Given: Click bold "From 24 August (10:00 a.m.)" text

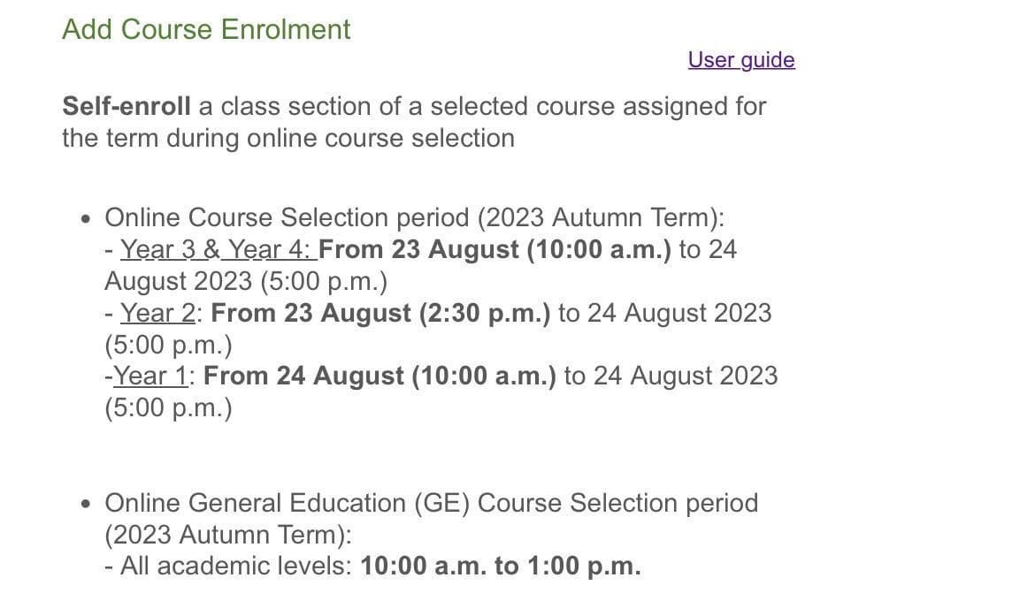Looking at the screenshot, I should pyautogui.click(x=379, y=376).
